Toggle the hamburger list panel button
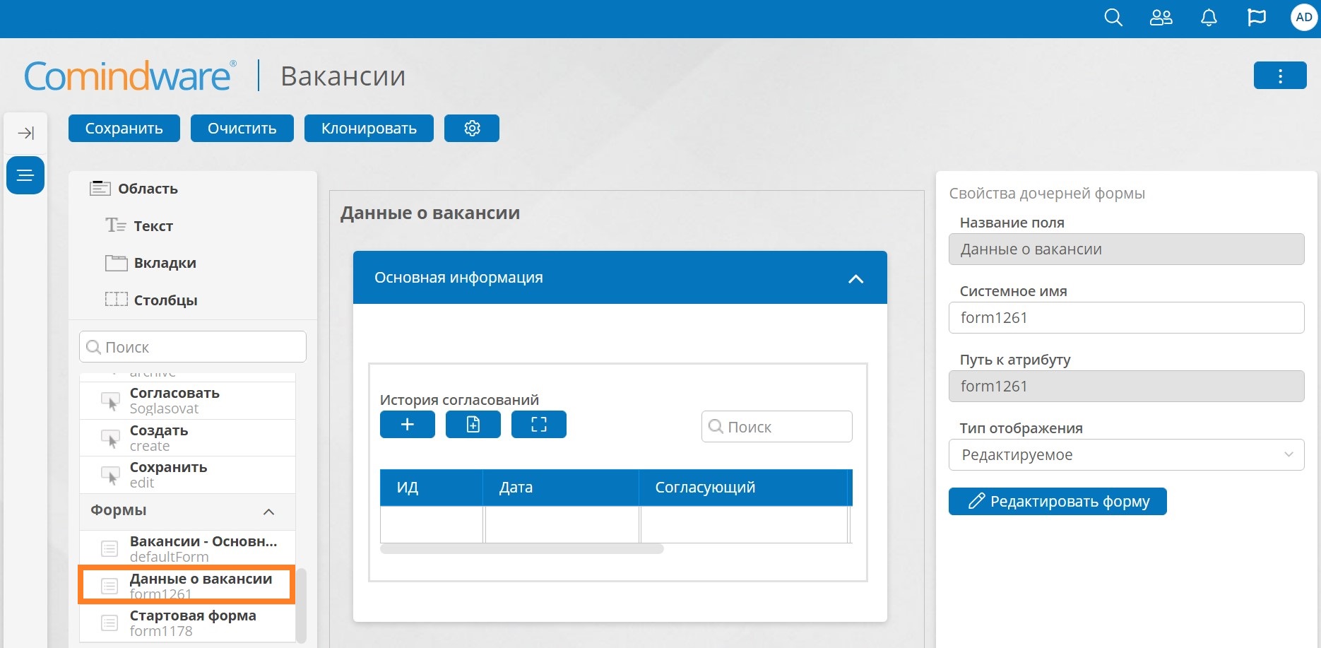This screenshot has height=648, width=1321. 25,175
